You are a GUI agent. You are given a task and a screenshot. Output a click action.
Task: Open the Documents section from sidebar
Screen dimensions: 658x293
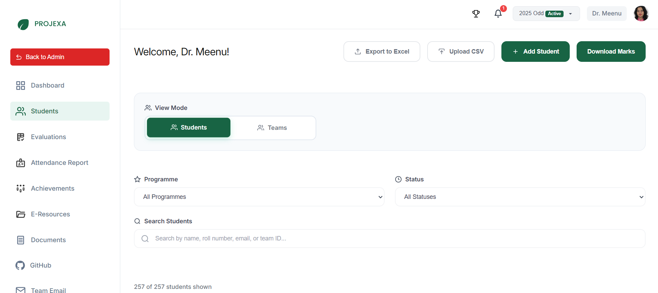[48, 240]
